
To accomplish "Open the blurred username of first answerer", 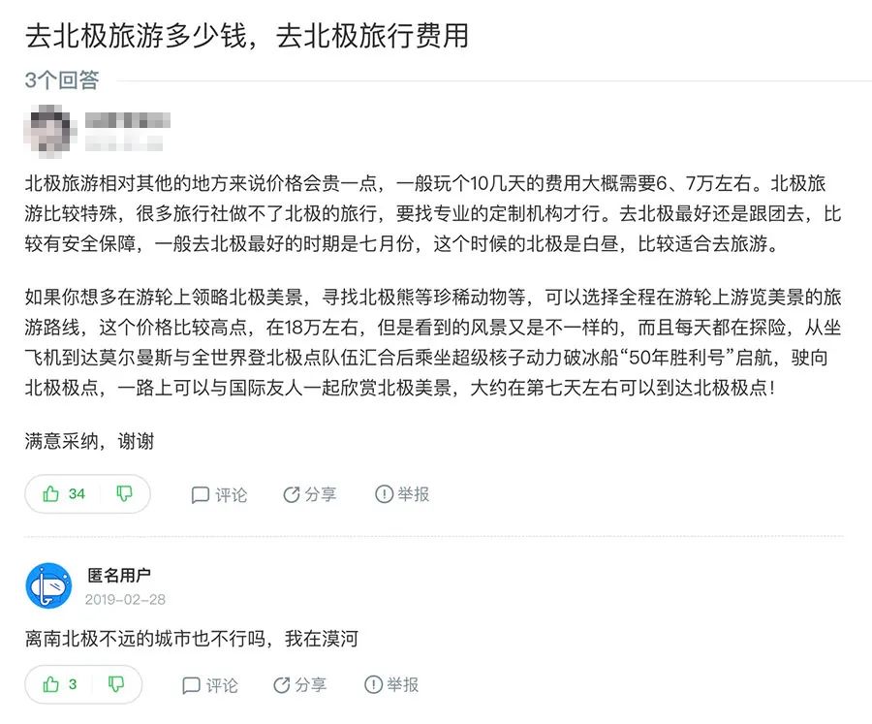I will (x=127, y=120).
